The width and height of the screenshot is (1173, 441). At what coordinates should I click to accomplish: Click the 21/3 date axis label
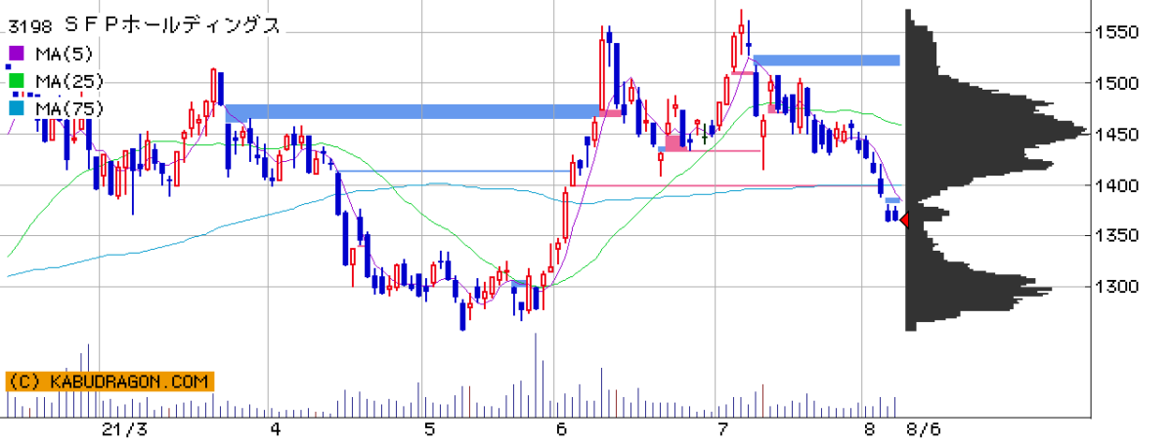point(124,429)
